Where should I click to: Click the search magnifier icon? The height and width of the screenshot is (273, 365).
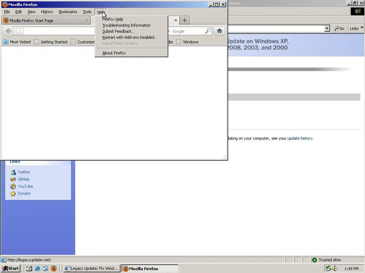coord(208,31)
